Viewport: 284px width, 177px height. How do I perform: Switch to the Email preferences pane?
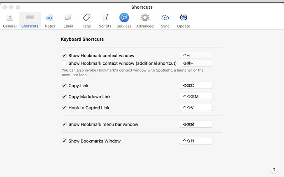(x=68, y=21)
